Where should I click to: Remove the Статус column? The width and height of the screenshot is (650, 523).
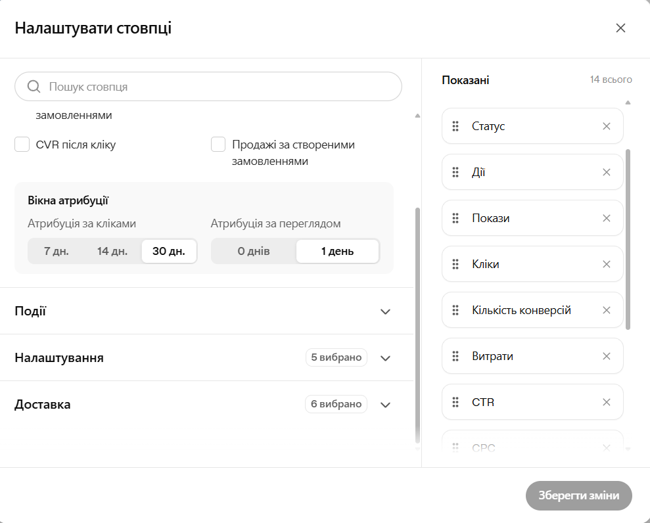[x=607, y=126]
